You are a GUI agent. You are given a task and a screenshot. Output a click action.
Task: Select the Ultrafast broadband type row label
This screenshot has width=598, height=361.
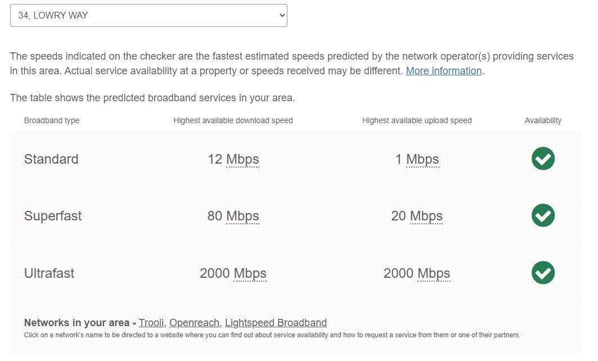[49, 273]
